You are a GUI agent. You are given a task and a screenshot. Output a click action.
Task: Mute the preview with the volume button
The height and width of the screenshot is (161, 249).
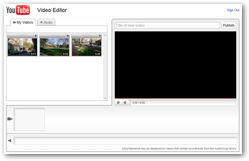(126, 103)
